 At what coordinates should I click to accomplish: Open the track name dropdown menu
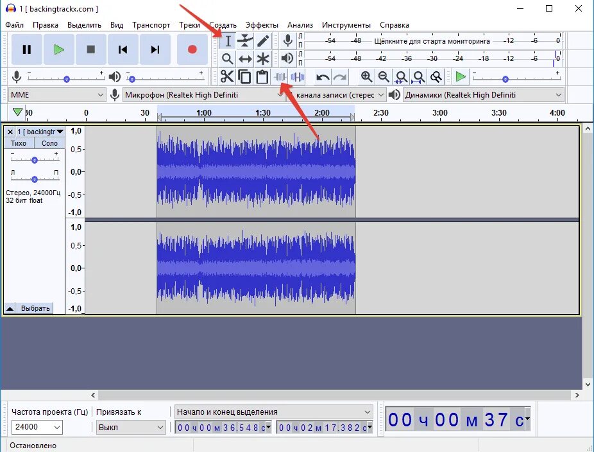pyautogui.click(x=40, y=132)
